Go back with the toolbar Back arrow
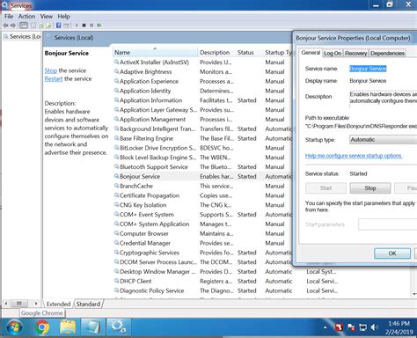The image size is (417, 338). point(5,26)
